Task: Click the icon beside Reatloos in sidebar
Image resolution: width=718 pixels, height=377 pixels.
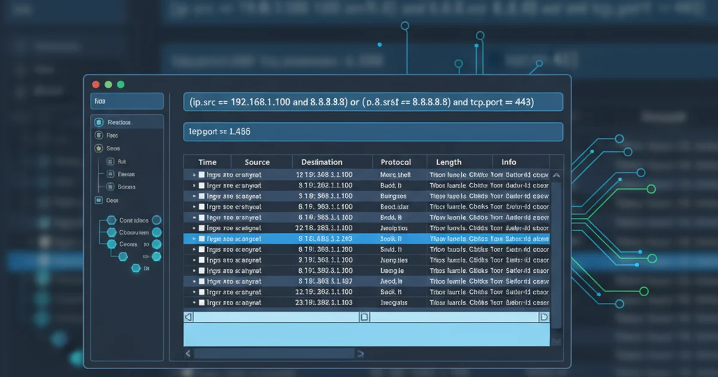Action: (99, 122)
